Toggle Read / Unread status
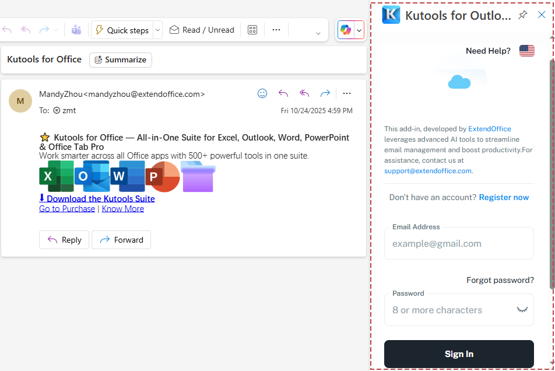555x371 pixels. click(202, 29)
